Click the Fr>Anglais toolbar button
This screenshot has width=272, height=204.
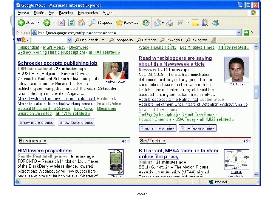point(171,40)
